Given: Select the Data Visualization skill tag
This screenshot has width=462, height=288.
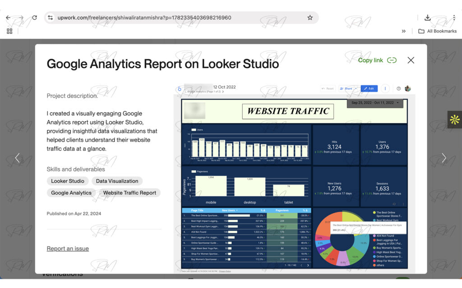Looking at the screenshot, I should pyautogui.click(x=117, y=181).
